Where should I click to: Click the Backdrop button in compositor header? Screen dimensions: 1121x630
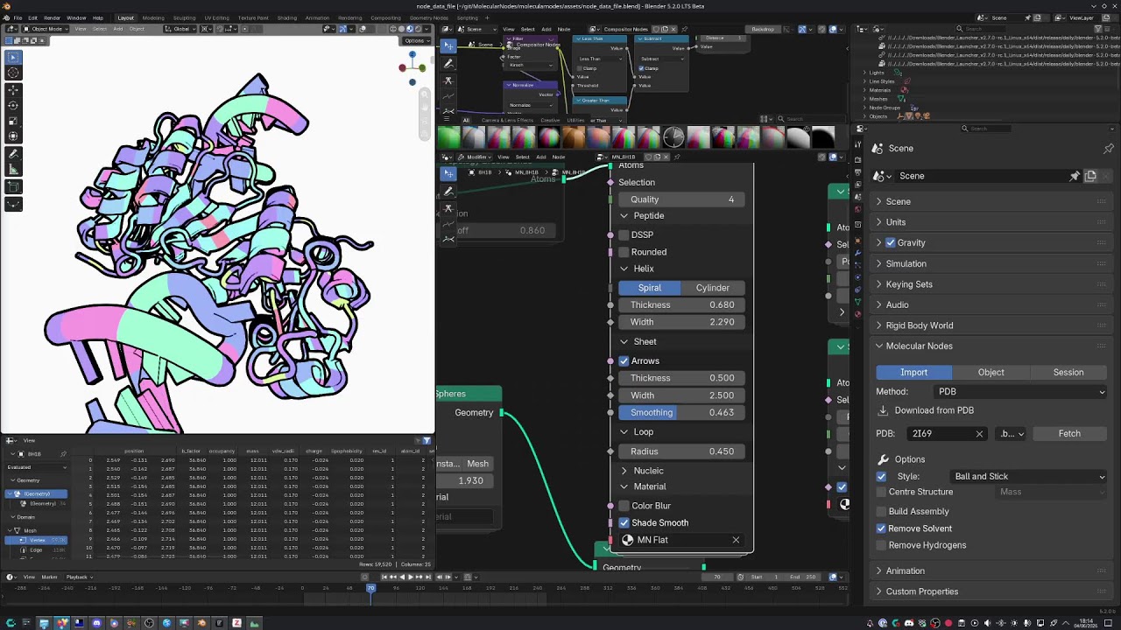point(763,29)
